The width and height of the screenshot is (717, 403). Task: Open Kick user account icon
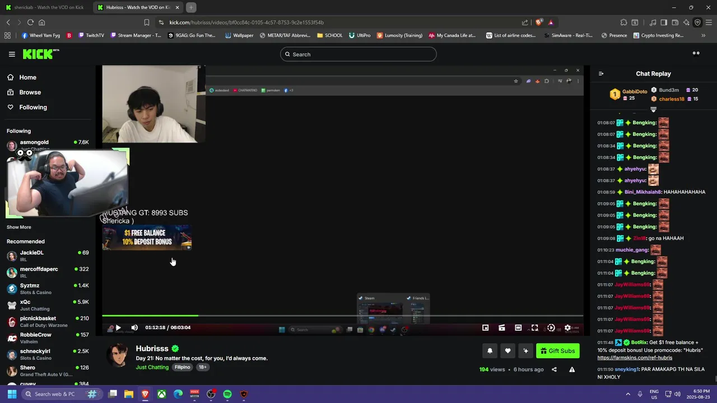click(x=696, y=54)
